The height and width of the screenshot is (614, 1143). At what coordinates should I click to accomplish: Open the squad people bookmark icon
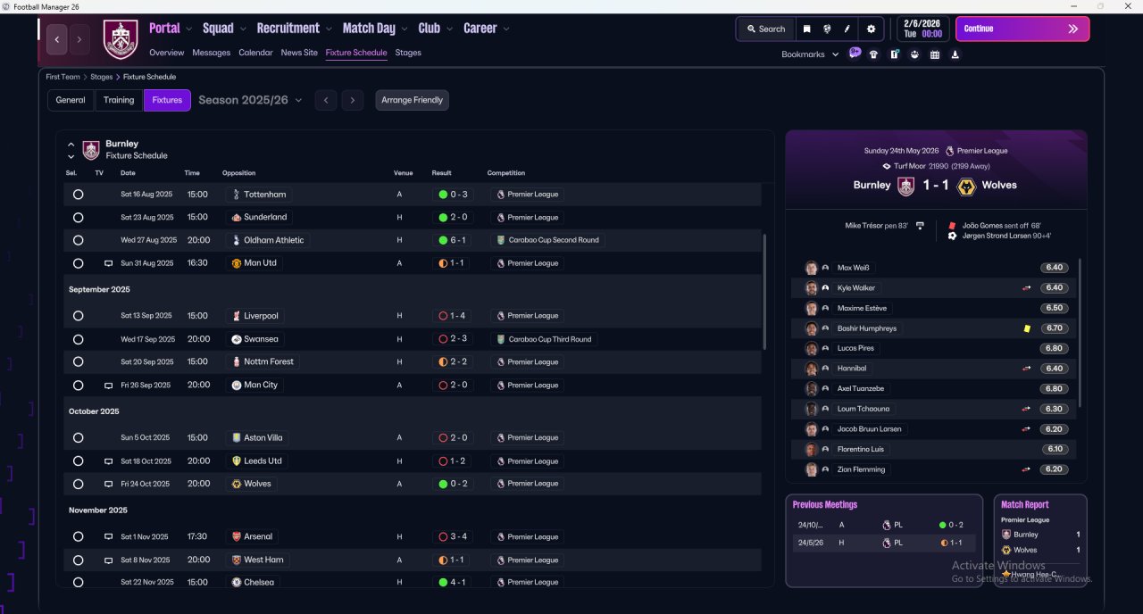(914, 54)
